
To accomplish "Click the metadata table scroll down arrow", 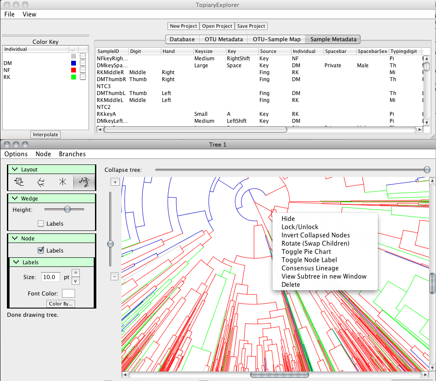I will 426,122.
